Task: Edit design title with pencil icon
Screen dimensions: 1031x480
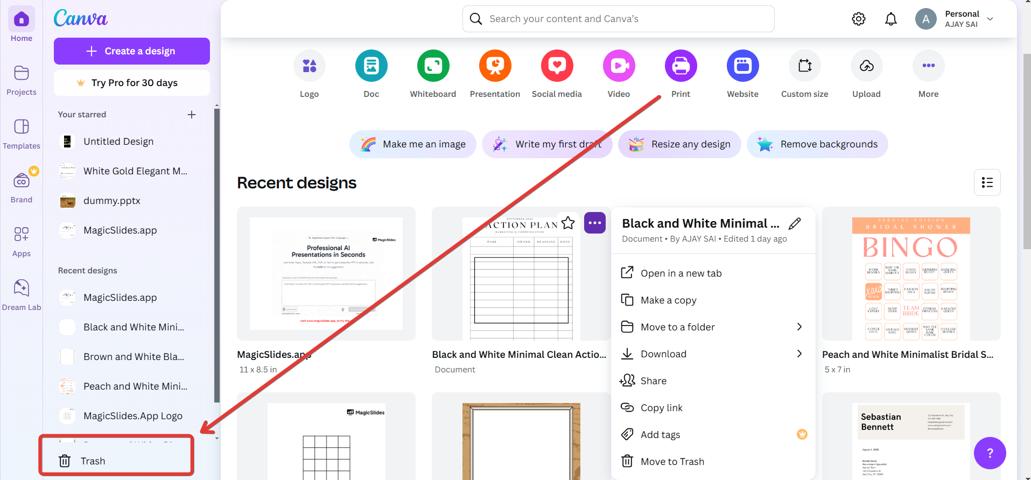Action: [x=795, y=223]
